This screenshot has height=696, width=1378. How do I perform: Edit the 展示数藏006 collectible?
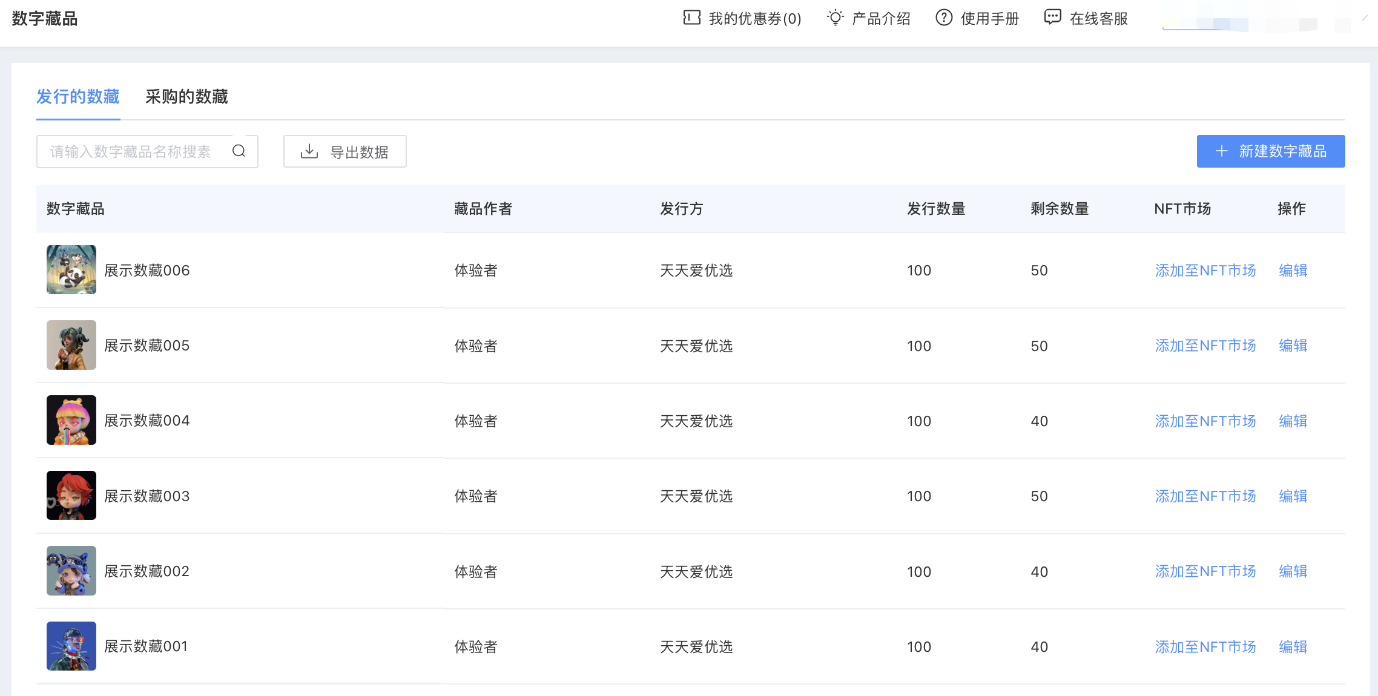click(1293, 271)
